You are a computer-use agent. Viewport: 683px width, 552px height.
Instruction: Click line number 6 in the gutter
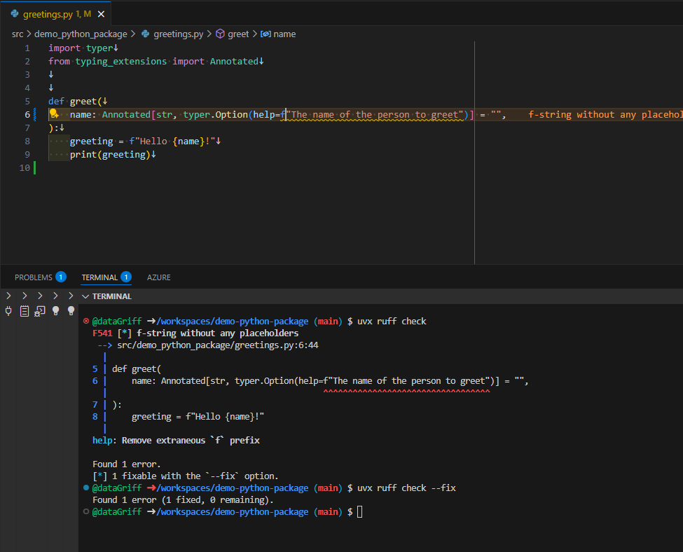(27, 115)
